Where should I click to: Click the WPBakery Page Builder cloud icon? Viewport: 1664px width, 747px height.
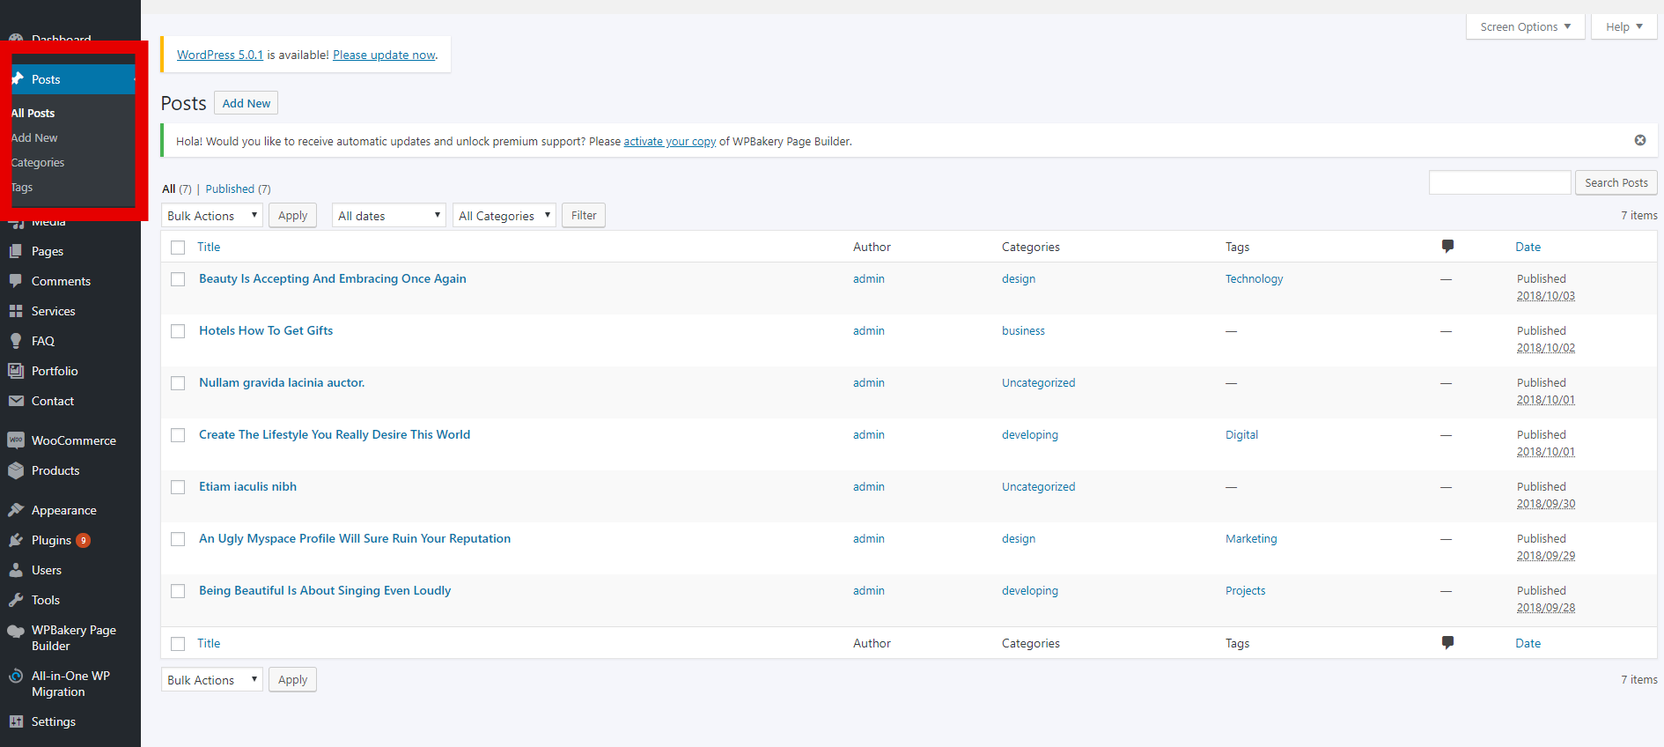click(16, 631)
